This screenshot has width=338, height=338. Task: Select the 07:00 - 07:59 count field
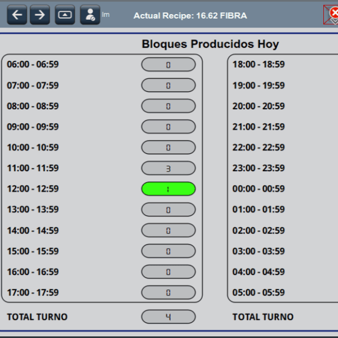tap(168, 85)
